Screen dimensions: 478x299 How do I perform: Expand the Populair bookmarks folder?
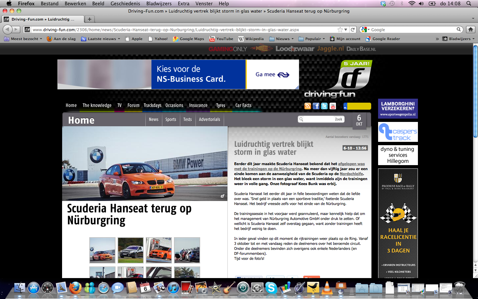tap(312, 39)
